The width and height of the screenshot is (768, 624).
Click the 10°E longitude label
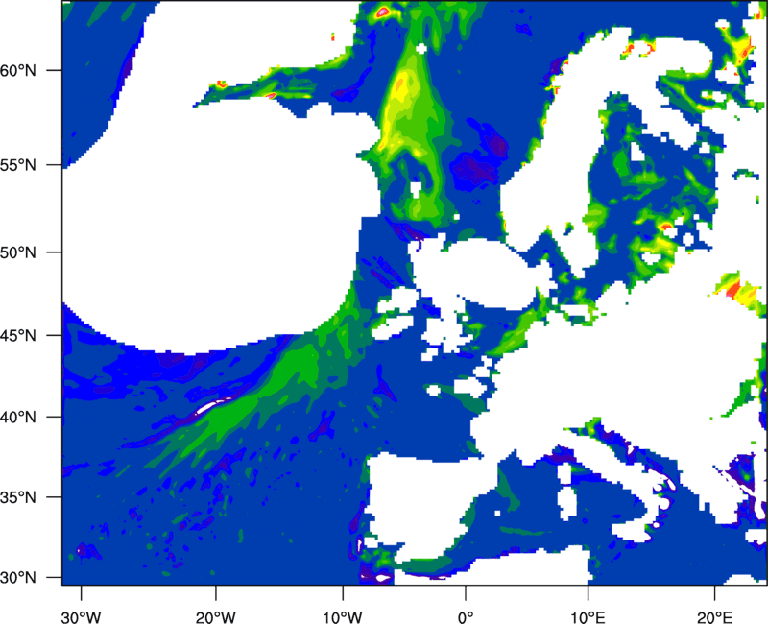click(588, 617)
